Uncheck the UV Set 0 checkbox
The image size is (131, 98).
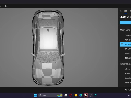[x=122, y=44]
